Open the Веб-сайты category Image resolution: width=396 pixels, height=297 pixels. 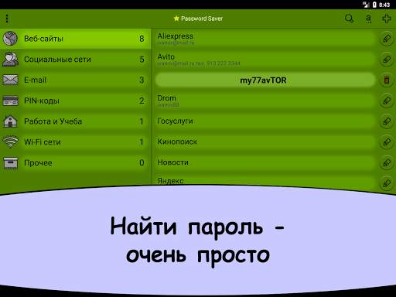tap(75, 39)
